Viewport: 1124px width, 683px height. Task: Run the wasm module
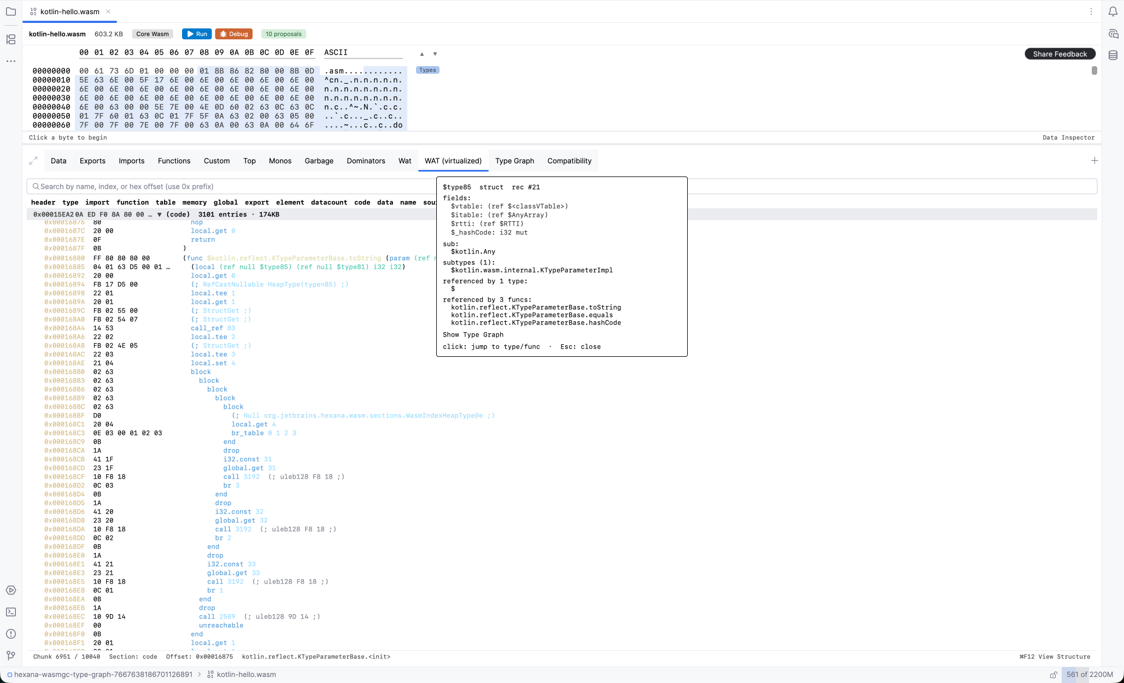pyautogui.click(x=197, y=34)
